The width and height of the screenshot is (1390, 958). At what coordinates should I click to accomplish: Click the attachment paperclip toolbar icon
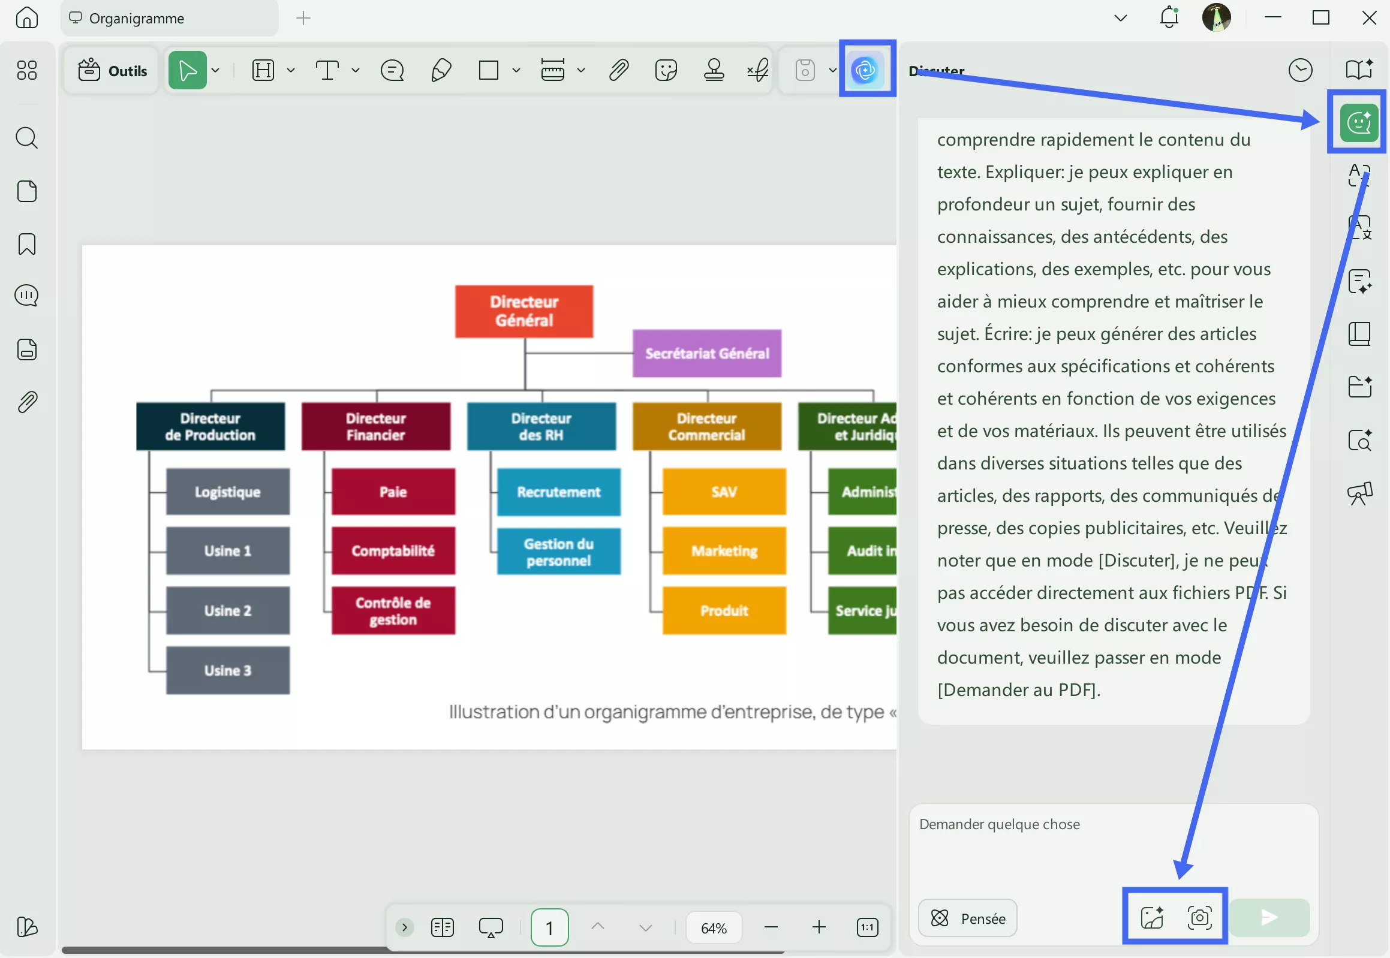[618, 70]
